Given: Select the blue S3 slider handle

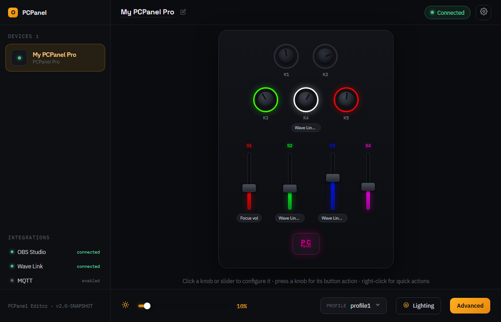Looking at the screenshot, I should (333, 178).
